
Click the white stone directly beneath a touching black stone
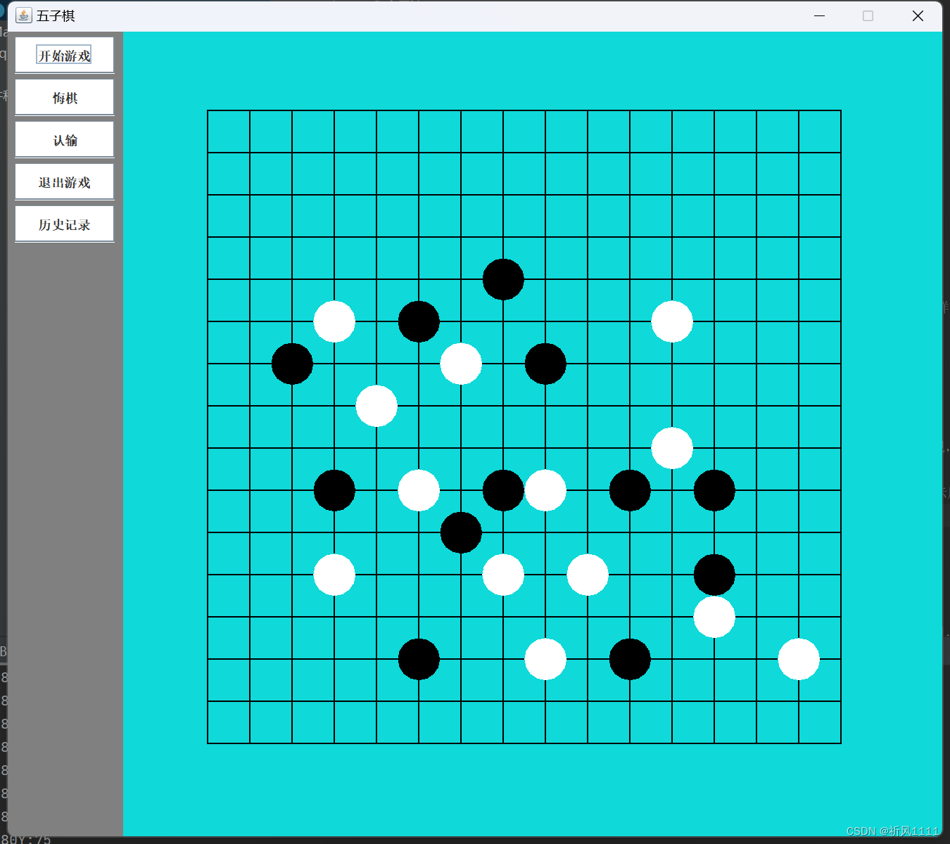714,617
